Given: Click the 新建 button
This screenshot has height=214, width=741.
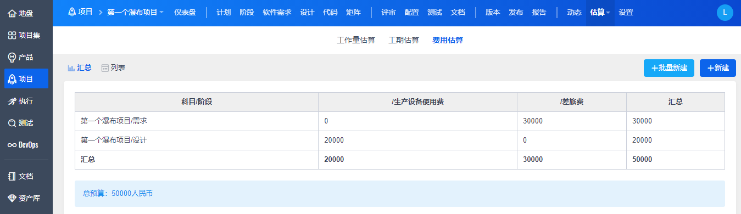Looking at the screenshot, I should (718, 68).
